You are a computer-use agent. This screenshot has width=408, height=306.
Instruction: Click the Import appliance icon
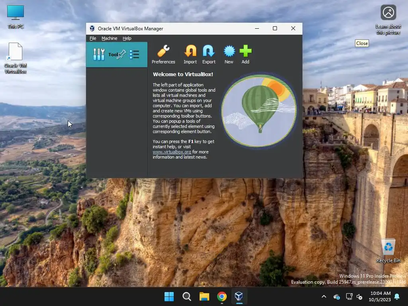click(190, 55)
